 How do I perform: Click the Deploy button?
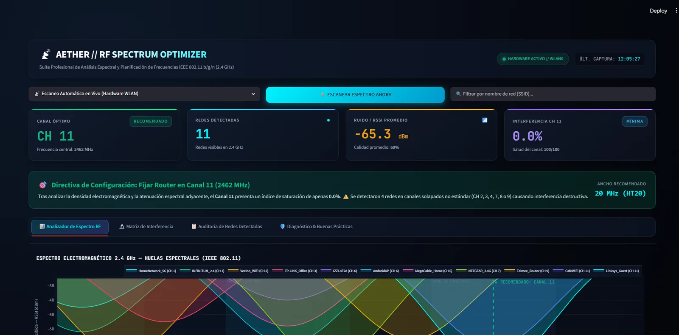coord(658,11)
